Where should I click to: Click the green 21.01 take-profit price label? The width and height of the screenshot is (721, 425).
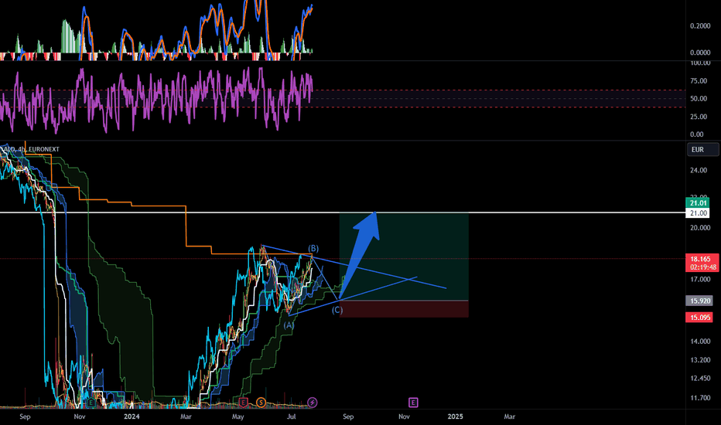[698, 203]
